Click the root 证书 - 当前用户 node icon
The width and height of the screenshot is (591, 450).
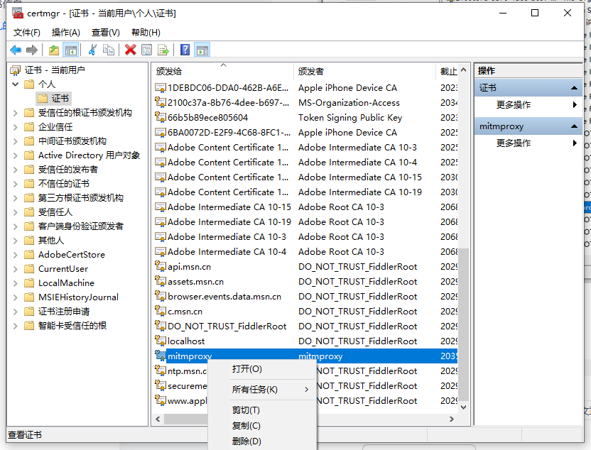(16, 70)
